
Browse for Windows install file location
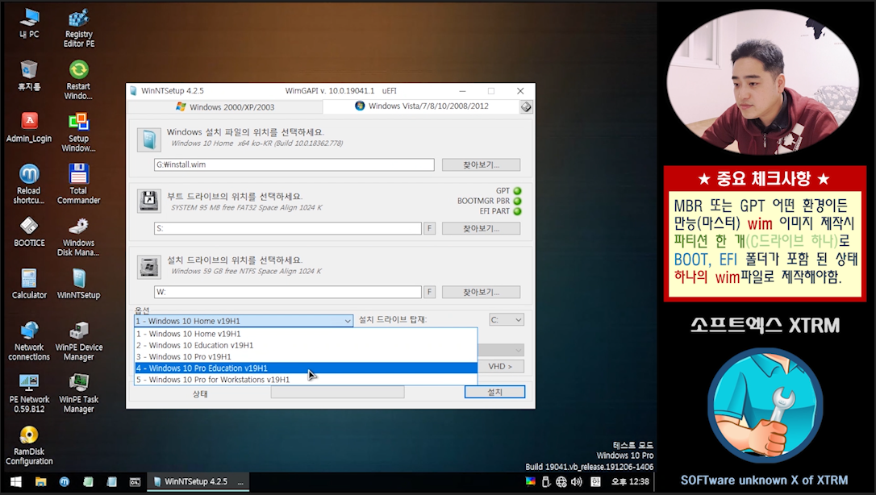pyautogui.click(x=481, y=164)
